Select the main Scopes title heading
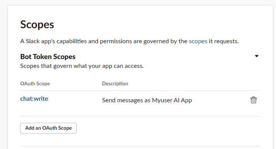Viewport: 276px width, 149px height. pyautogui.click(x=37, y=24)
